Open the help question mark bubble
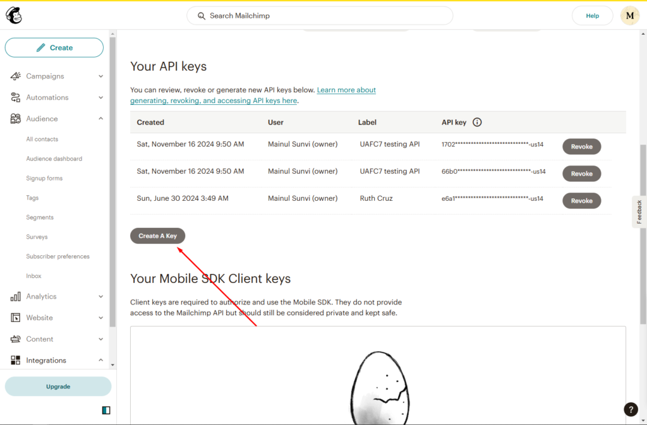The width and height of the screenshot is (647, 425). 631,409
